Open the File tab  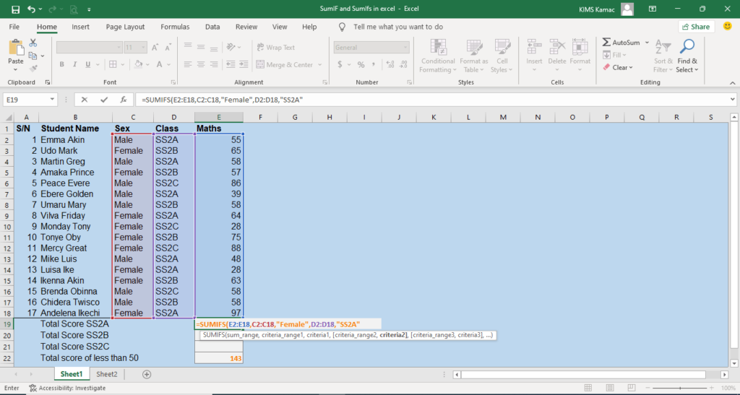point(14,27)
